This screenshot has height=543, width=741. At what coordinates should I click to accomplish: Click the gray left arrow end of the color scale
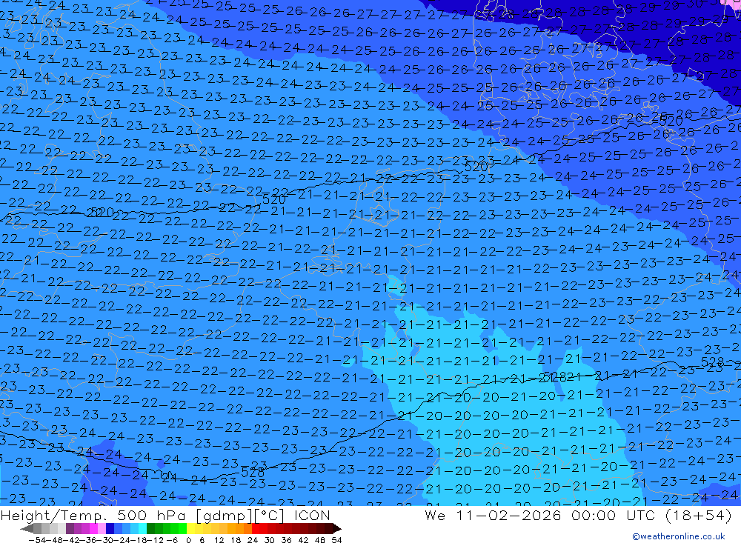[27, 529]
